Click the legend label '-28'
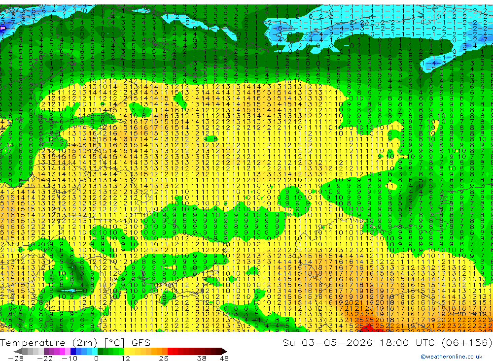Screen dimensions: 493x361 pyautogui.click(x=16, y=359)
